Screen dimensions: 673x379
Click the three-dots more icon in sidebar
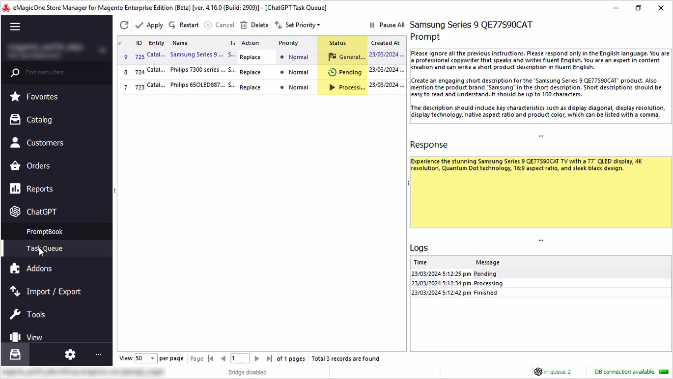pos(98,354)
